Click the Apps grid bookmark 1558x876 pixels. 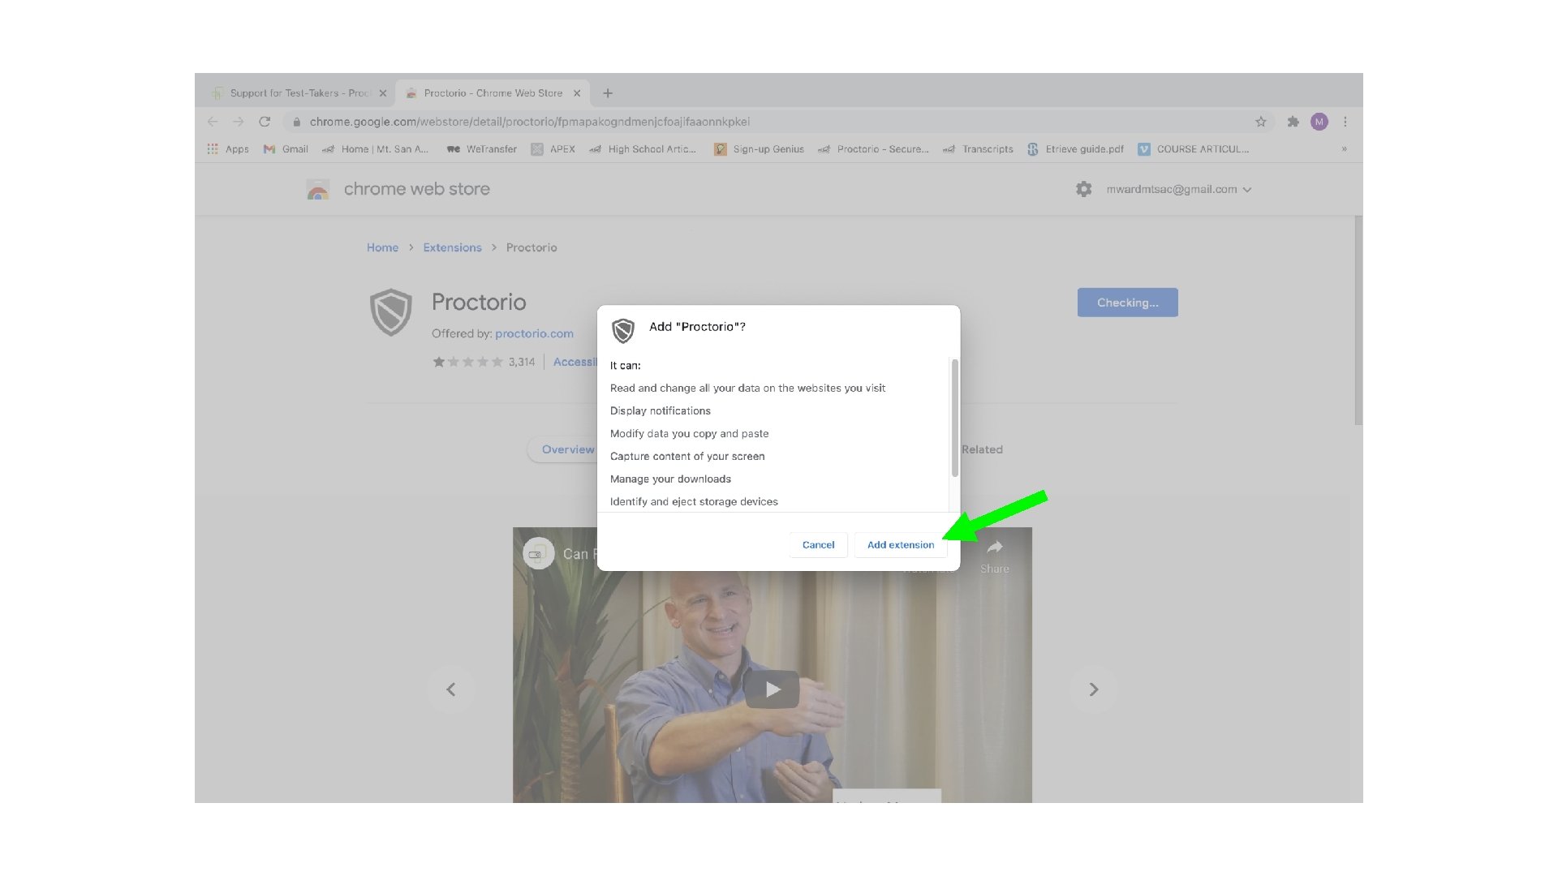click(x=228, y=149)
